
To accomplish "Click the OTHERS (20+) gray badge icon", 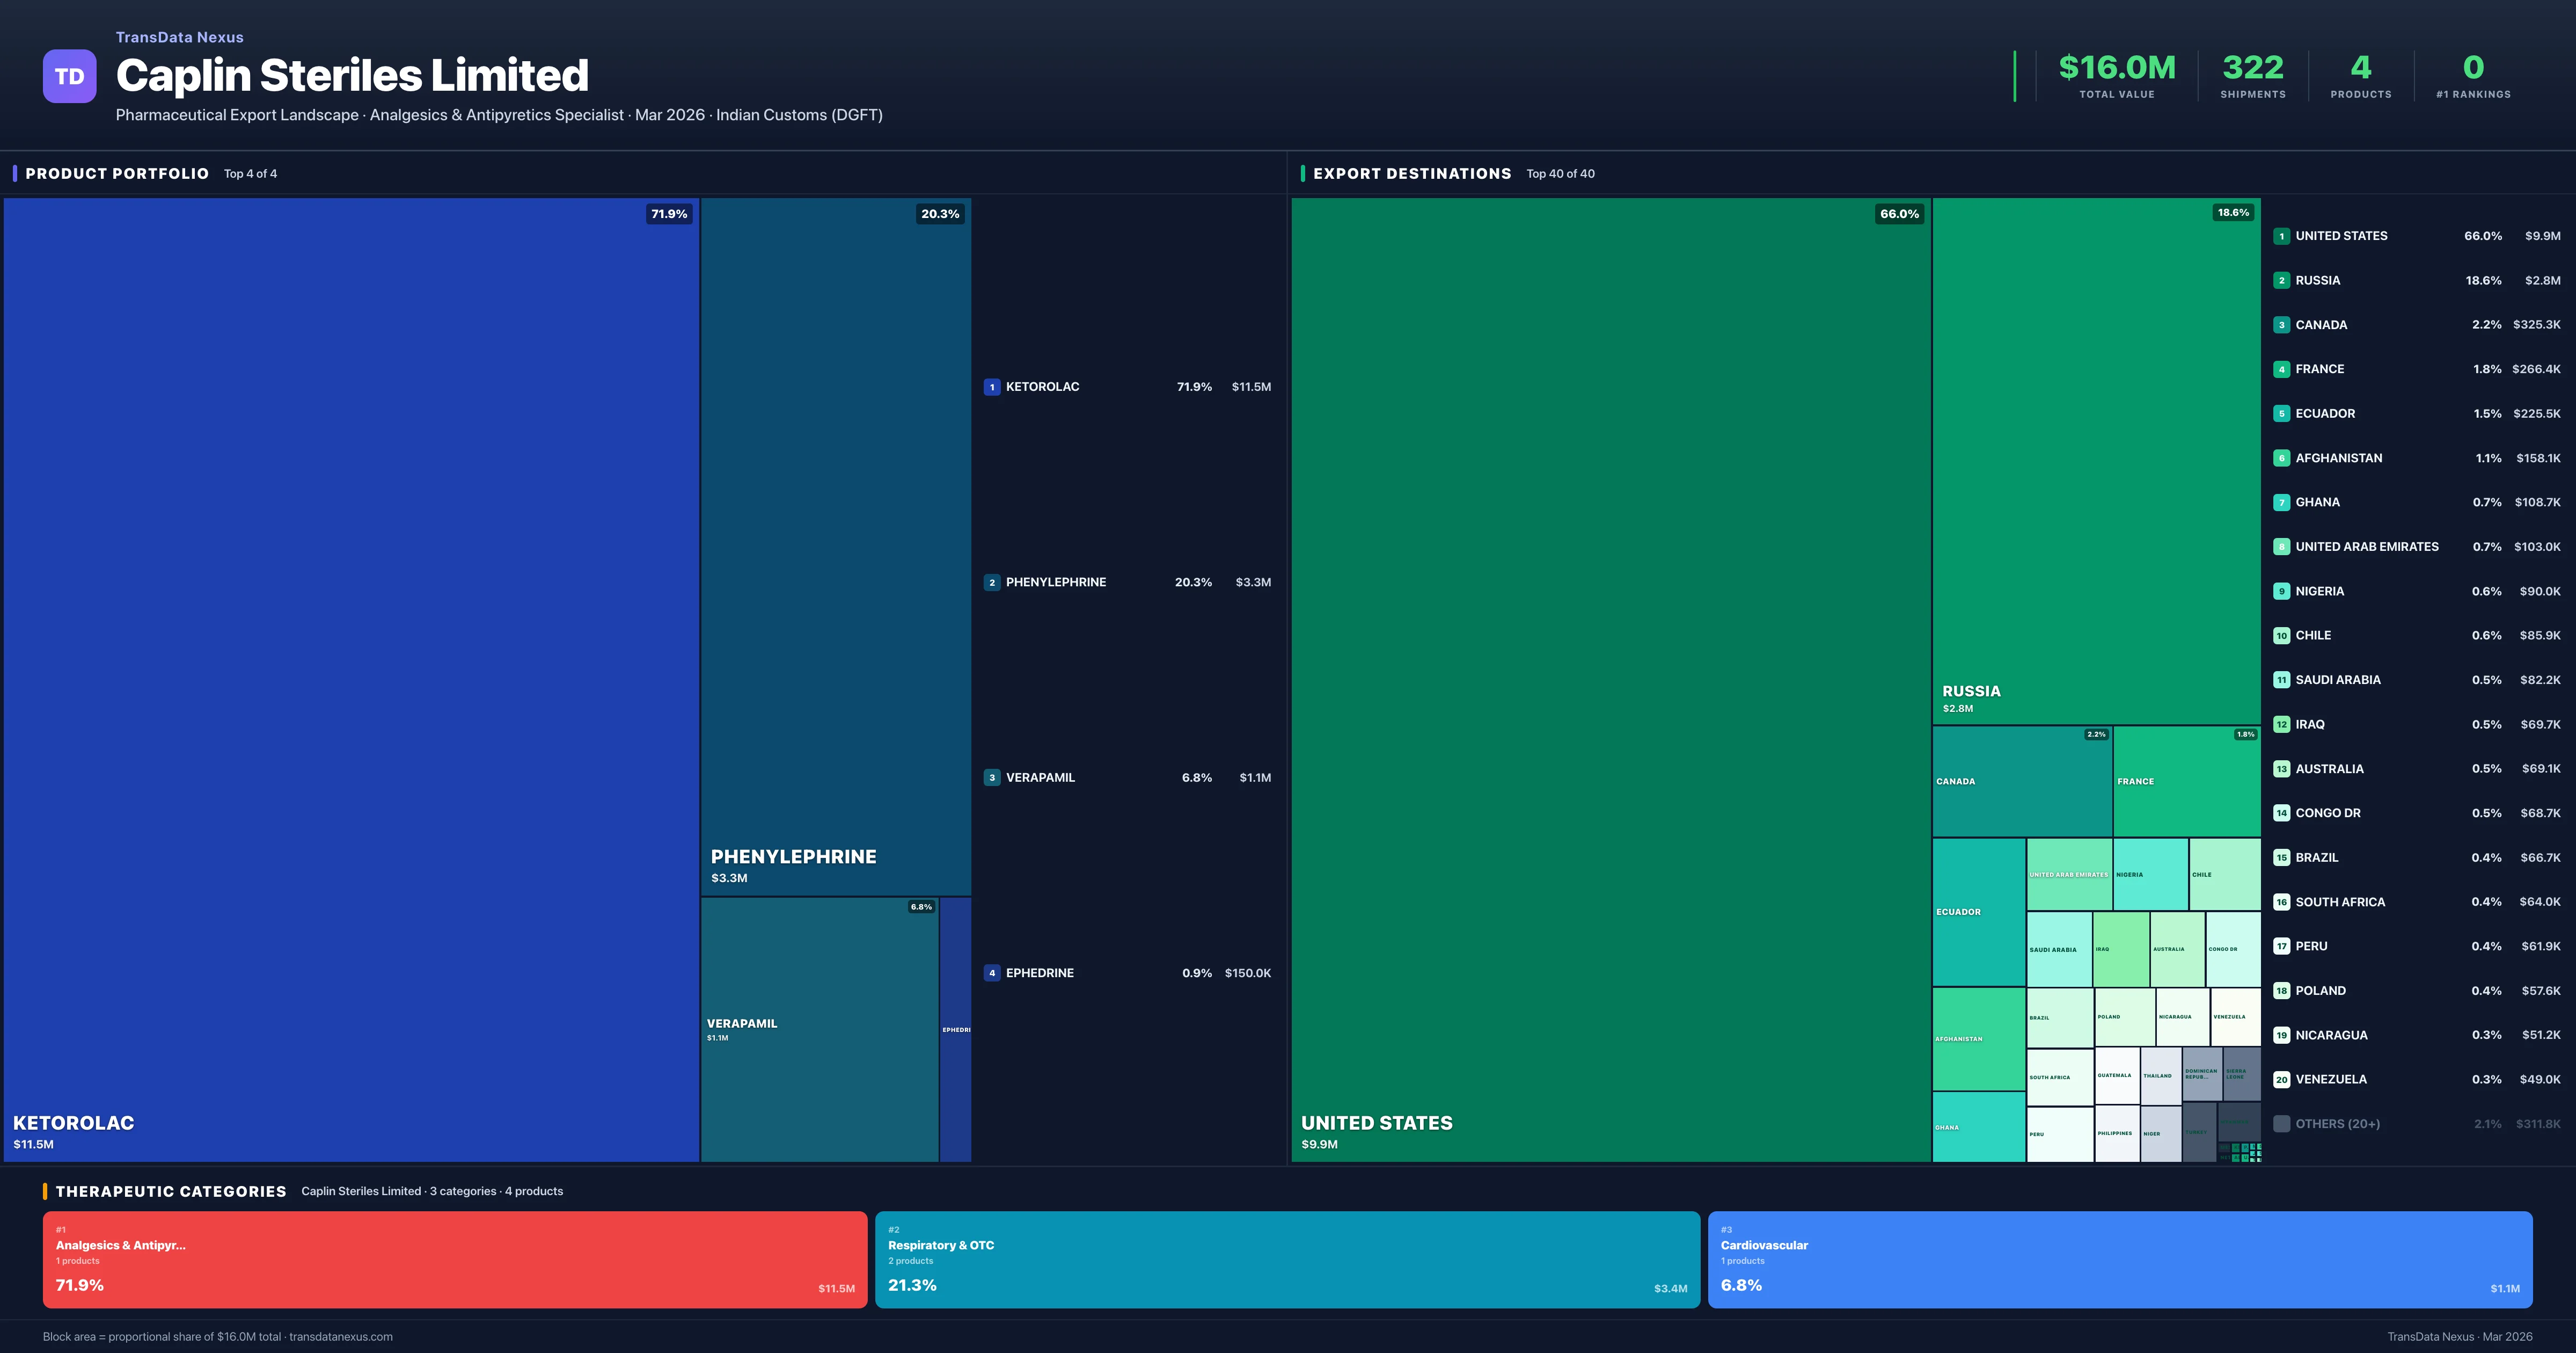I will click(x=2283, y=1123).
